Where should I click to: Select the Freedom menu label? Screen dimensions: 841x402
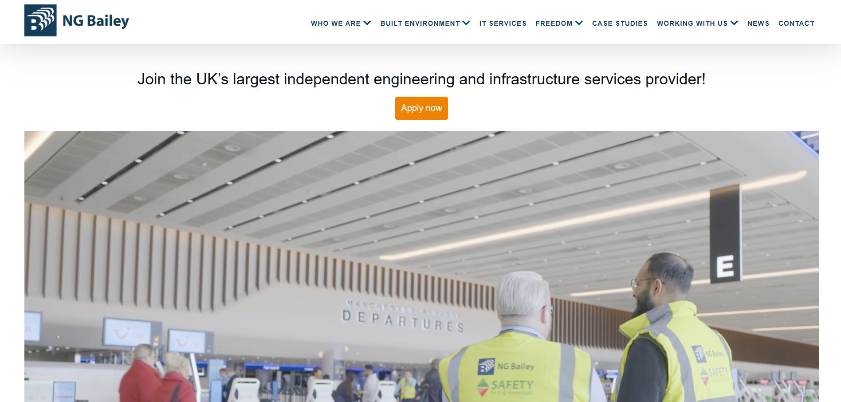coord(554,24)
